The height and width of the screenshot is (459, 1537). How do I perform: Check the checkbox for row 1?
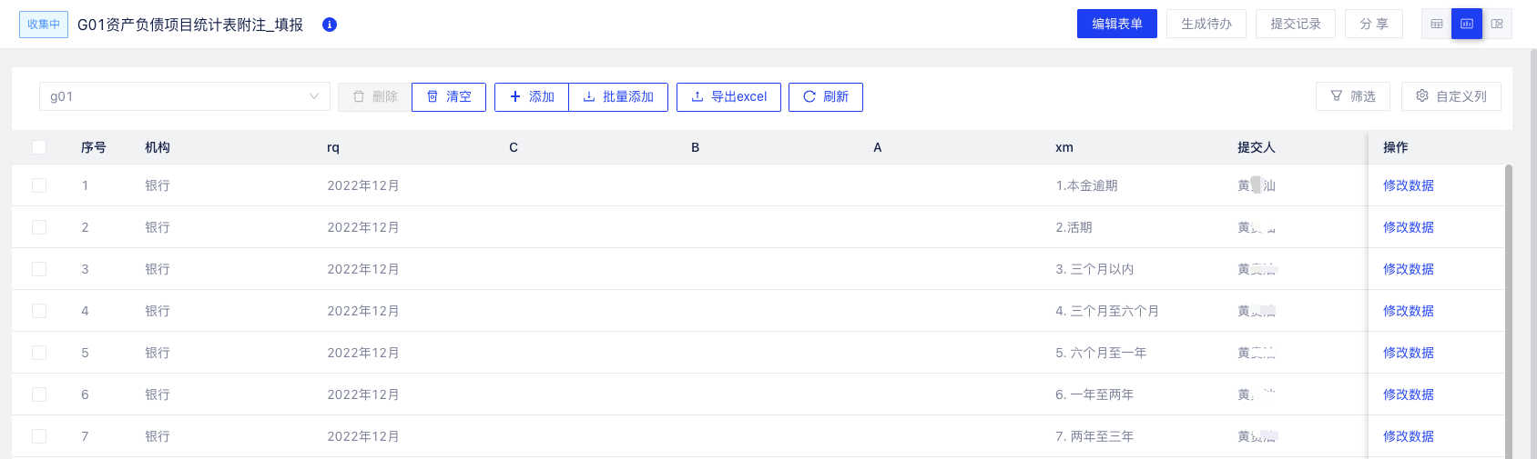pyautogui.click(x=39, y=185)
